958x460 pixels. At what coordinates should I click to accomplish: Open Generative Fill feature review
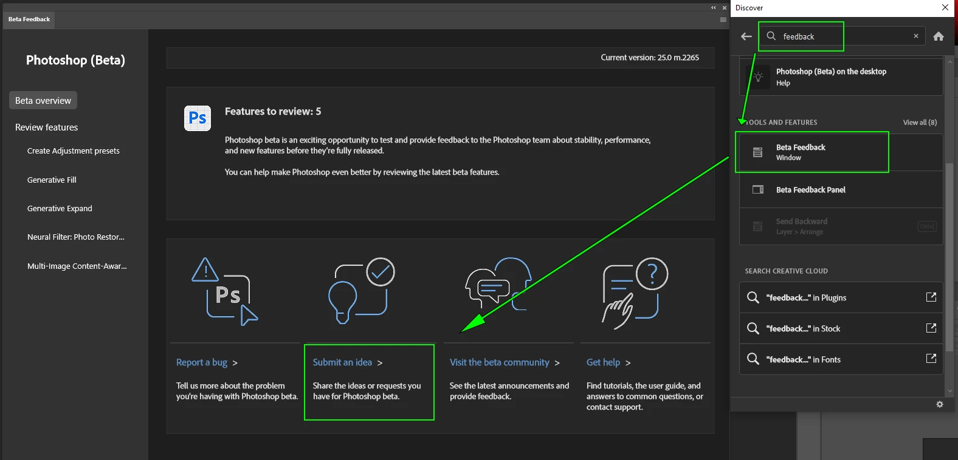[52, 180]
